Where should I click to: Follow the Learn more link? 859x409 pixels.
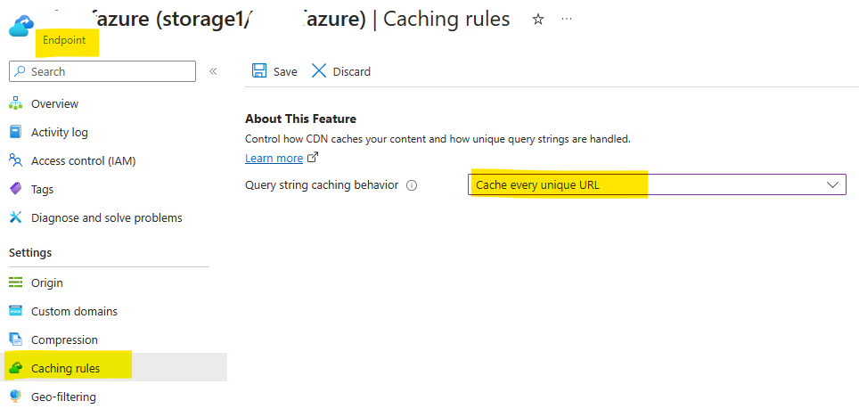[x=274, y=159]
